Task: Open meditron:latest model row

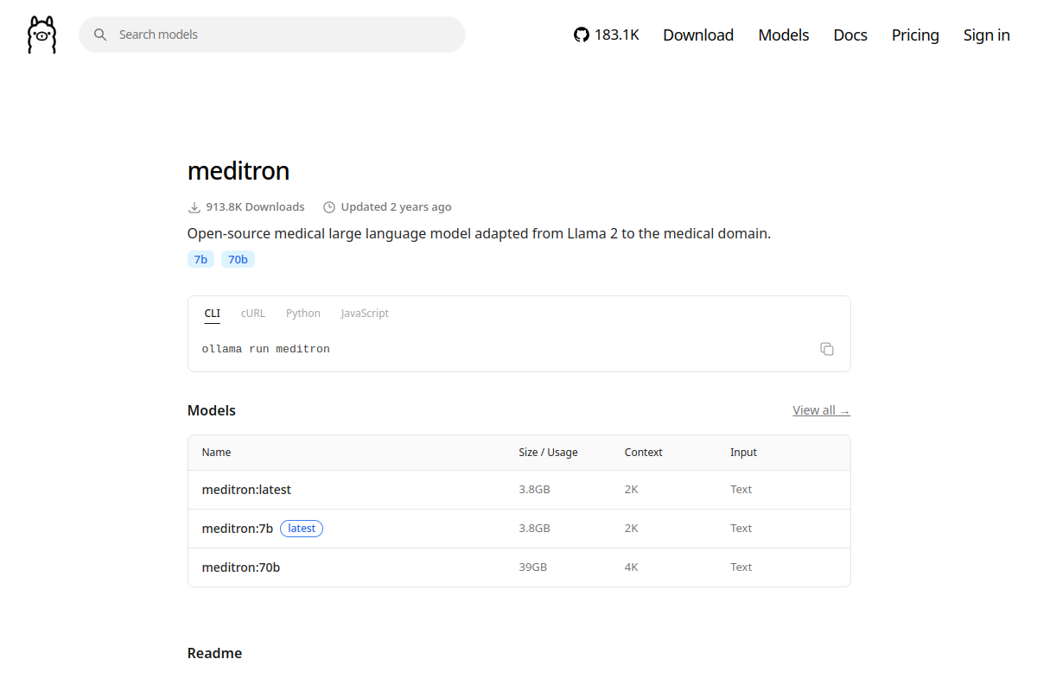Action: [519, 490]
